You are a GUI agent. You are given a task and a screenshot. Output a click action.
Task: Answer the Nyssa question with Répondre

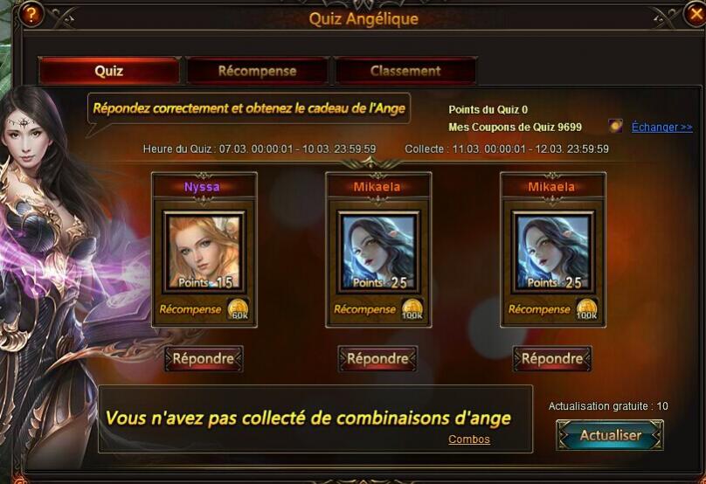[x=204, y=359]
